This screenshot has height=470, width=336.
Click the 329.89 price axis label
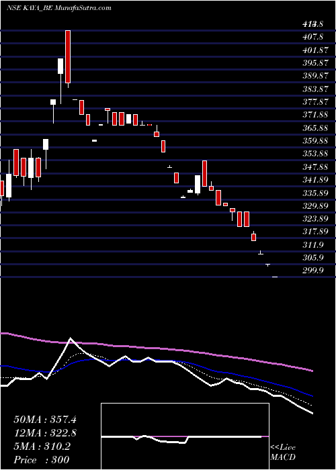tap(315, 205)
